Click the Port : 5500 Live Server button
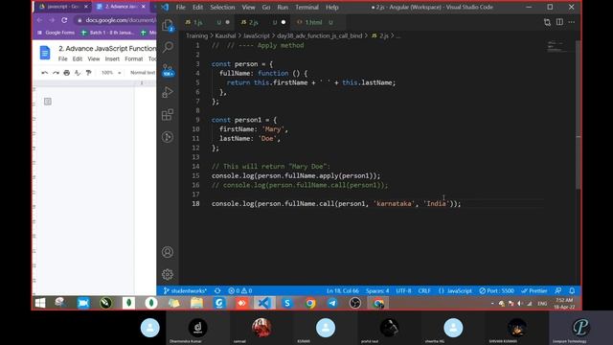The width and height of the screenshot is (613, 345). [496, 290]
